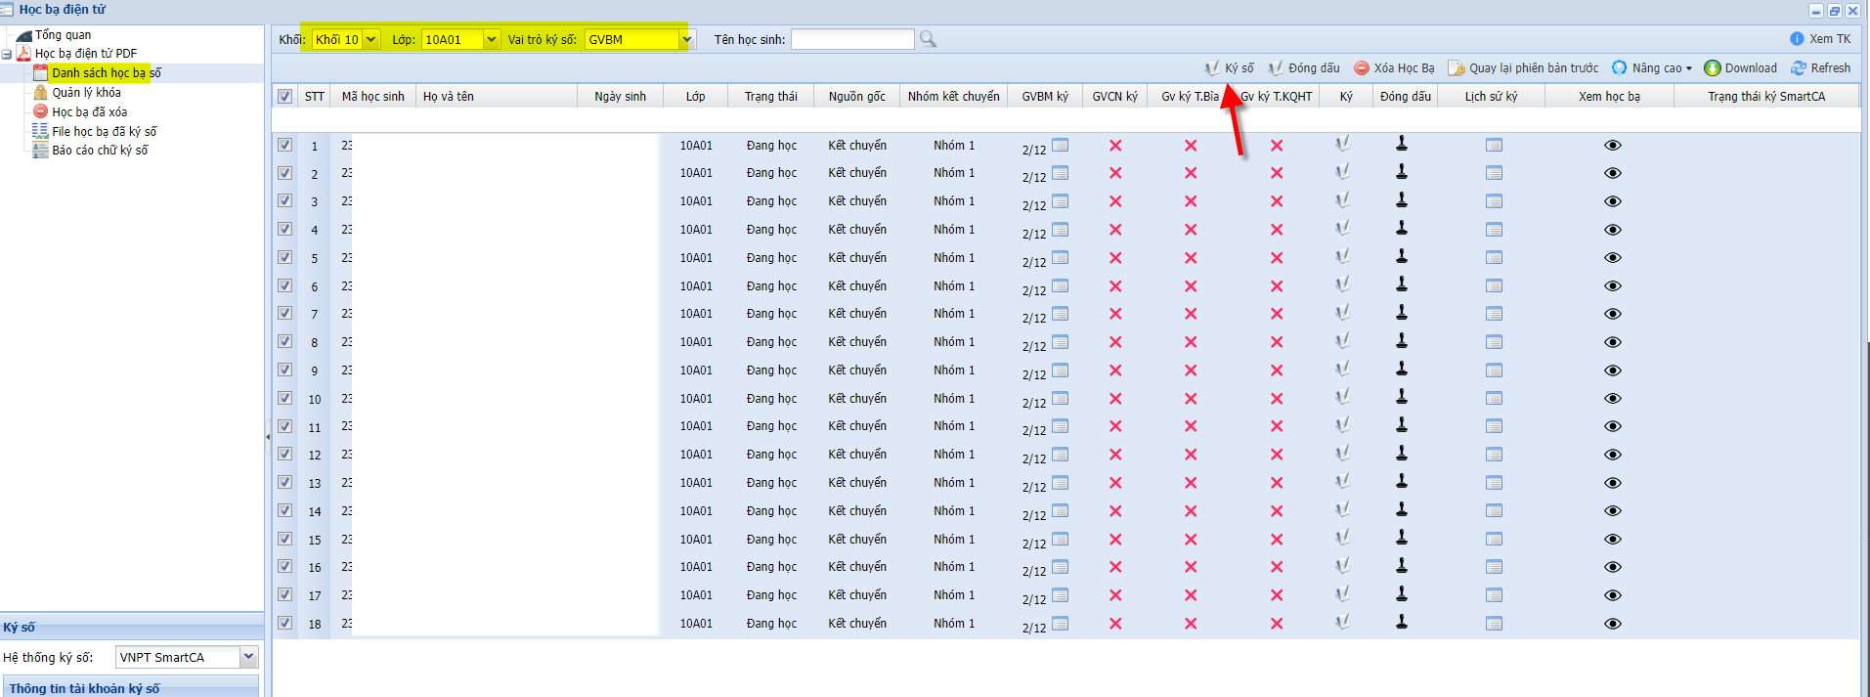Screen dimensions: 1870x697
Task: Click the Ký số toolbar button
Action: (x=1230, y=68)
